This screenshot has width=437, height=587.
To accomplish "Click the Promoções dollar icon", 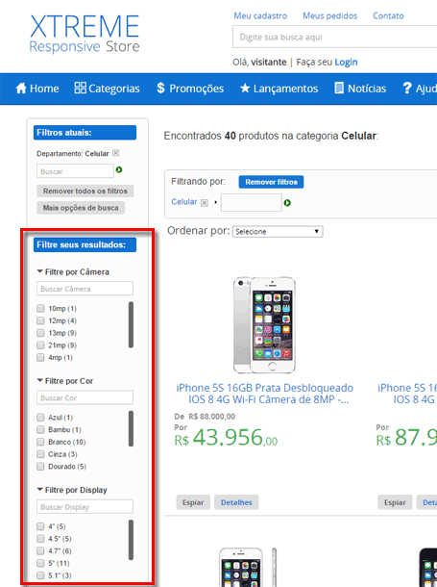I will click(160, 88).
